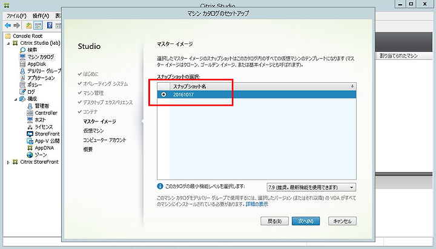Go to the コンテナ wizard step
Screen dimensions: 436x249
pos(90,112)
